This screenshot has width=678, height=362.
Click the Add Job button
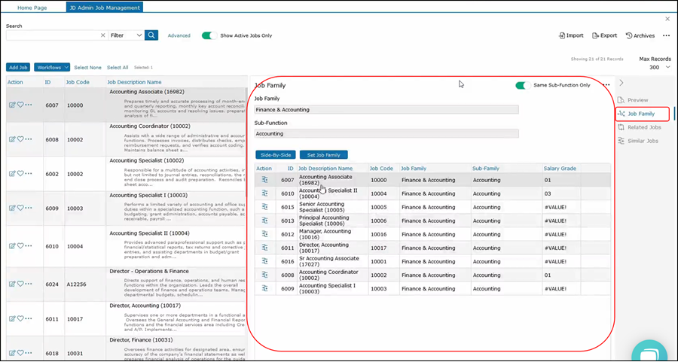(x=18, y=68)
